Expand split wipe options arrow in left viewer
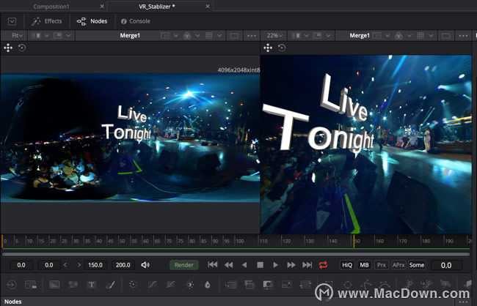This screenshot has height=306, width=477. tap(47, 36)
